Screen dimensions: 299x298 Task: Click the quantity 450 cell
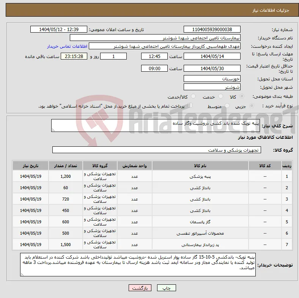coord(66,210)
